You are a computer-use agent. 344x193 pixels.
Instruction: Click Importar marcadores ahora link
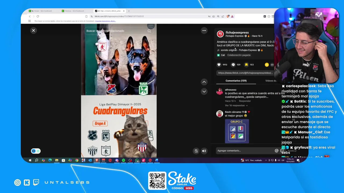point(105,21)
